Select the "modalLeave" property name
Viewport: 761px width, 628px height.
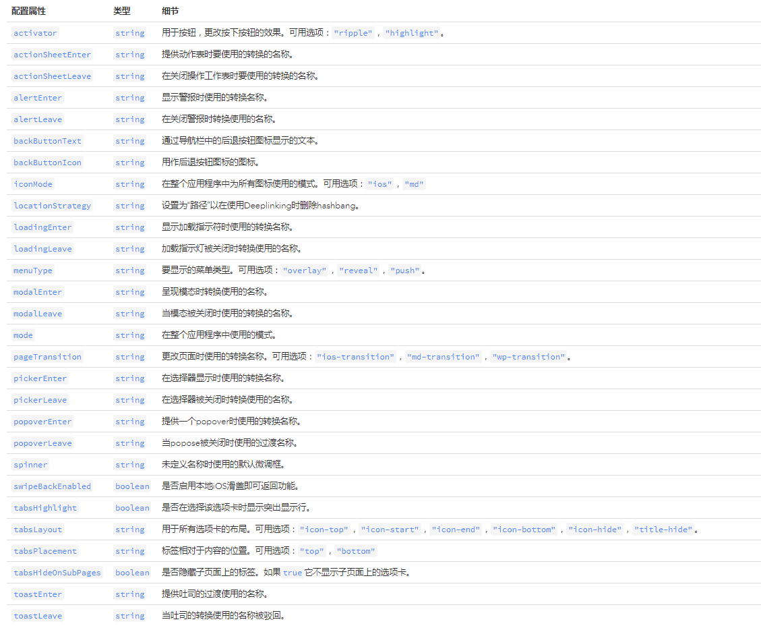point(38,314)
